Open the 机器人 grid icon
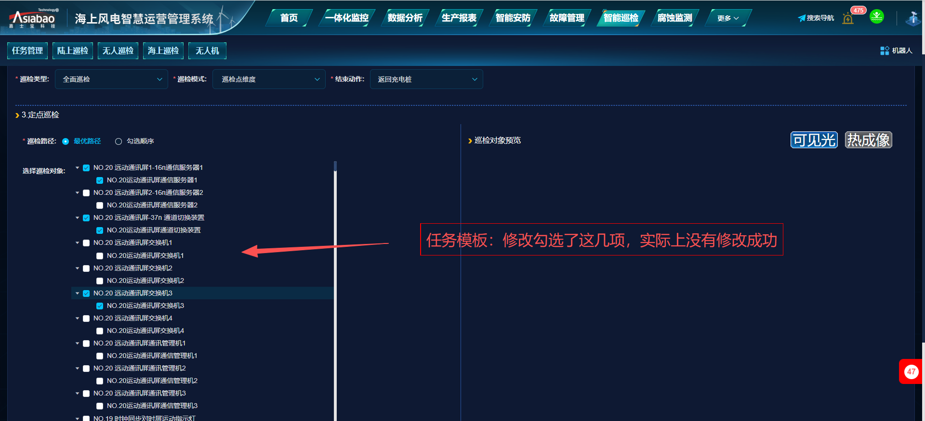Screen dimensions: 925x421 click(885, 51)
